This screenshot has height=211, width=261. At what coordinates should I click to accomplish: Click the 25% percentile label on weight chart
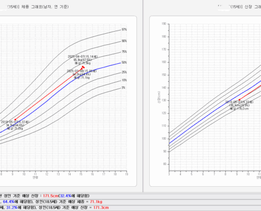(124, 72)
